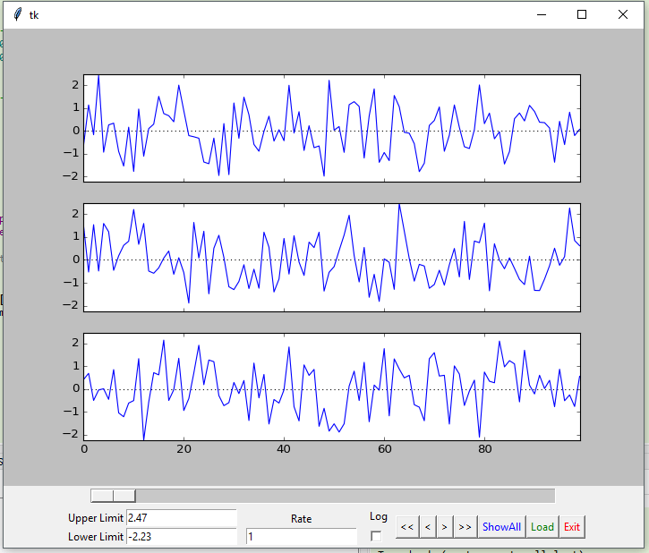The image size is (649, 553).
Task: Click the x-axis tick label 80
Action: click(484, 449)
